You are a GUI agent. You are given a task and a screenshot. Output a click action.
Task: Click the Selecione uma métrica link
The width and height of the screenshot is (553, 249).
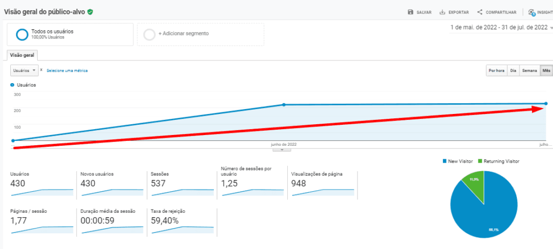(x=67, y=71)
